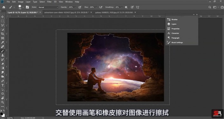Select the Polygonal Lasso tool
The height and width of the screenshot is (119, 224).
(x=3, y=25)
